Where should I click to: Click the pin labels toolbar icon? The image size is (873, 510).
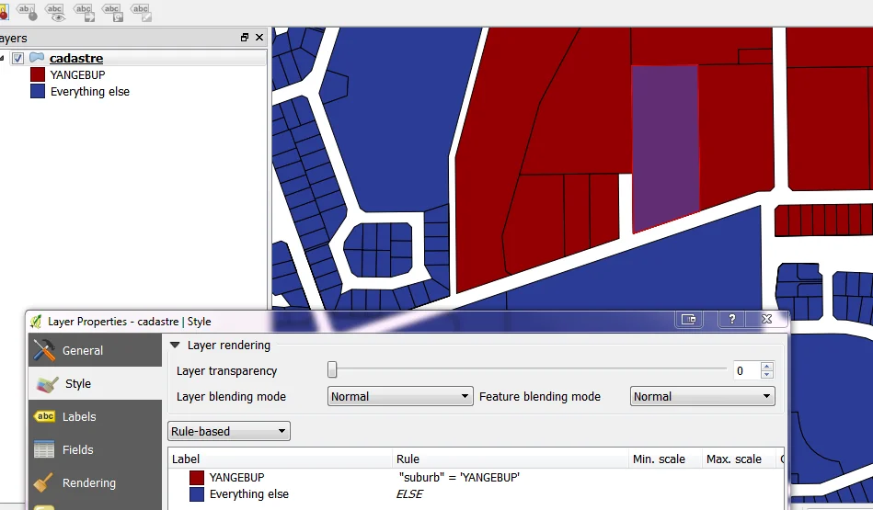[x=29, y=11]
